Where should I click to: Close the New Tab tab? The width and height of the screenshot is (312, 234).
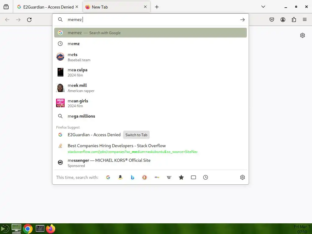[145, 7]
